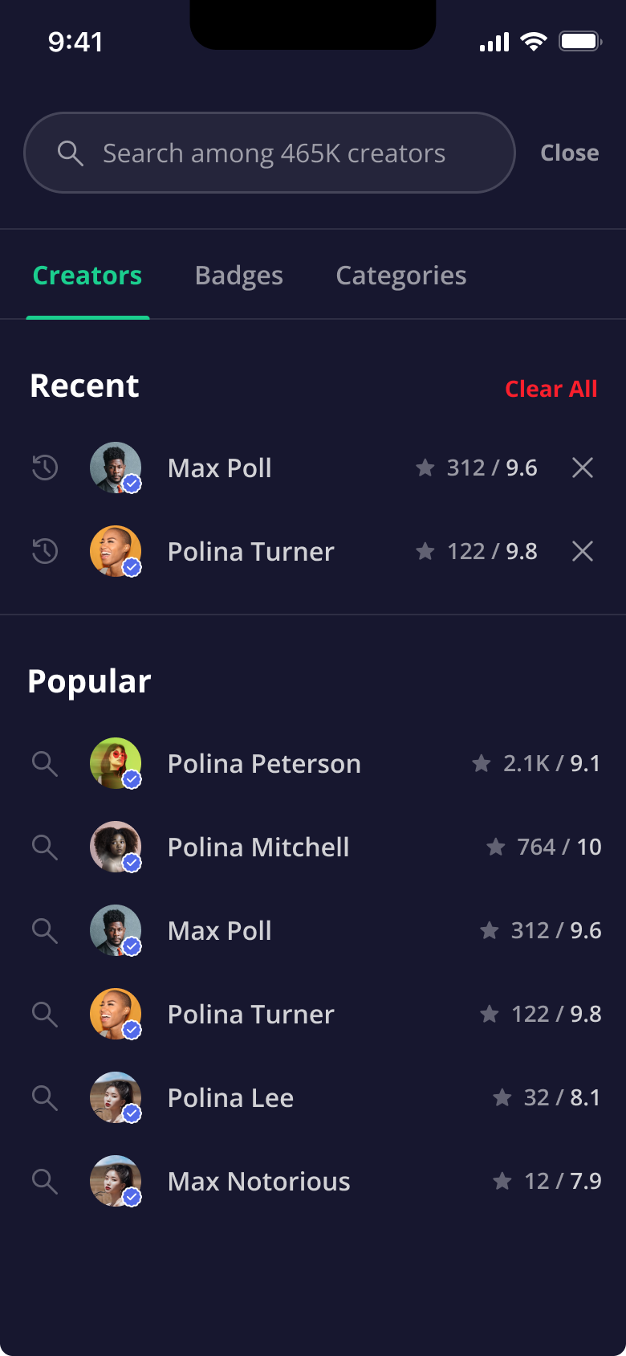Tap Clear All recent searches
The image size is (626, 1356).
pos(551,389)
